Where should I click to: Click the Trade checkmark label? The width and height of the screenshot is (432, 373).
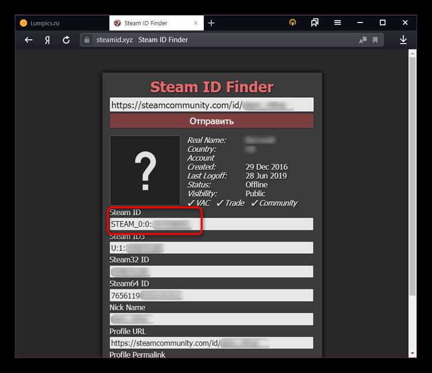tap(230, 203)
